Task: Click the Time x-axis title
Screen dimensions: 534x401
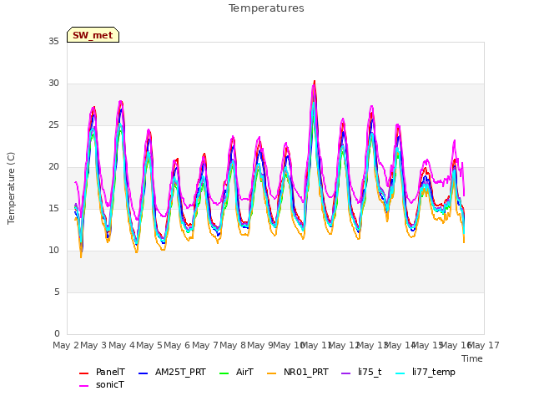Action: point(472,358)
